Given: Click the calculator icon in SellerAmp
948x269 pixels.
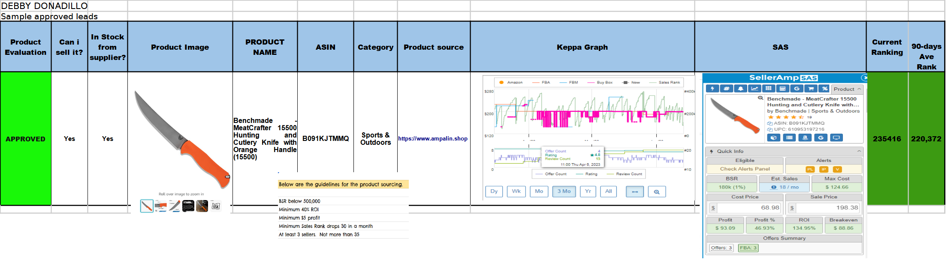Looking at the screenshot, I should [782, 89].
